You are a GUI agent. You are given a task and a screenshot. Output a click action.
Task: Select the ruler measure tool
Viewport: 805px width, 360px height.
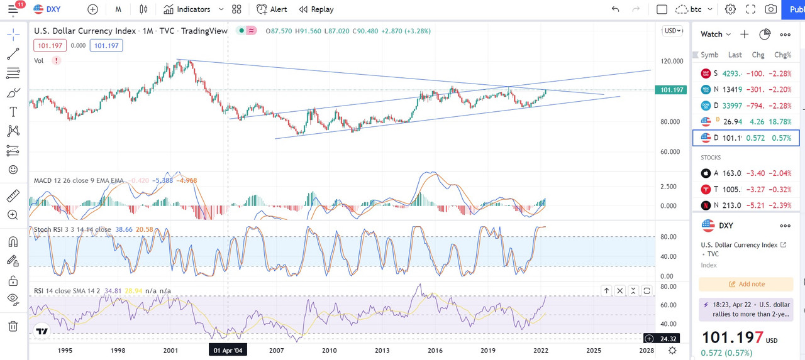pos(13,196)
